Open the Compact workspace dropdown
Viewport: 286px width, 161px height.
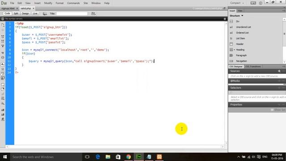tap(237, 3)
